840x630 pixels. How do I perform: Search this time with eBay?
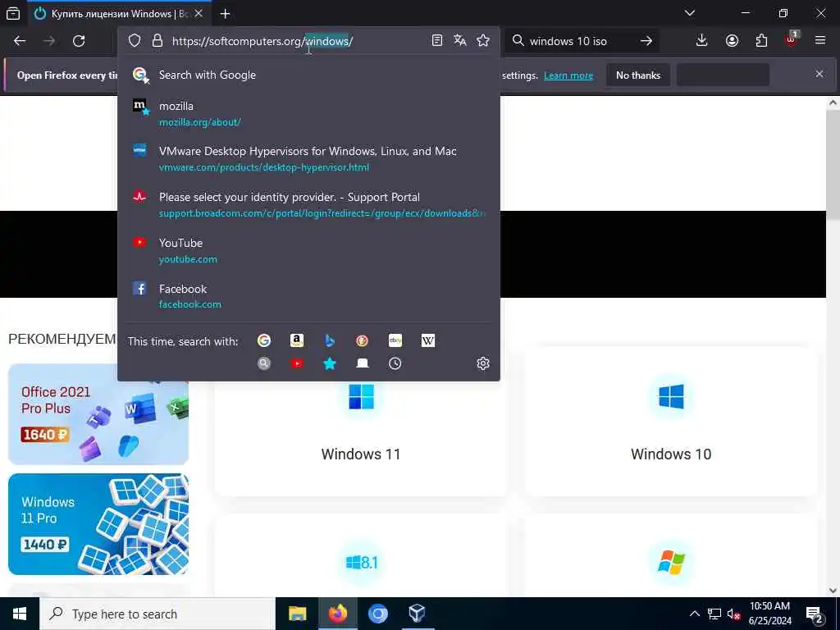click(x=395, y=340)
